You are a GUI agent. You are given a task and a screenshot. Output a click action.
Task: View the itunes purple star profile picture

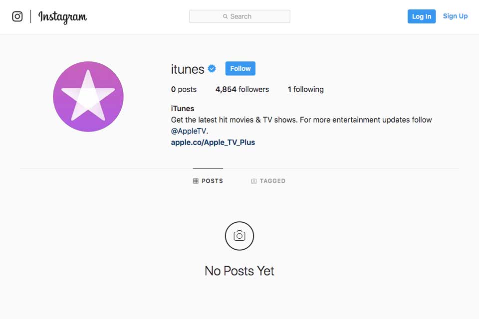[88, 97]
